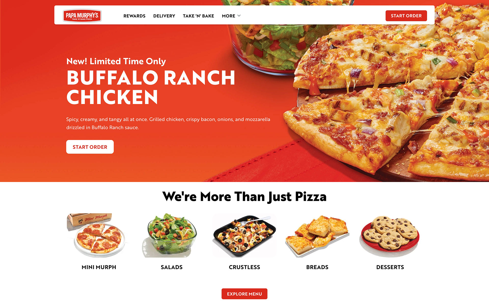The image size is (489, 305).
Task: Select the Crustless pan image
Action: 244,235
